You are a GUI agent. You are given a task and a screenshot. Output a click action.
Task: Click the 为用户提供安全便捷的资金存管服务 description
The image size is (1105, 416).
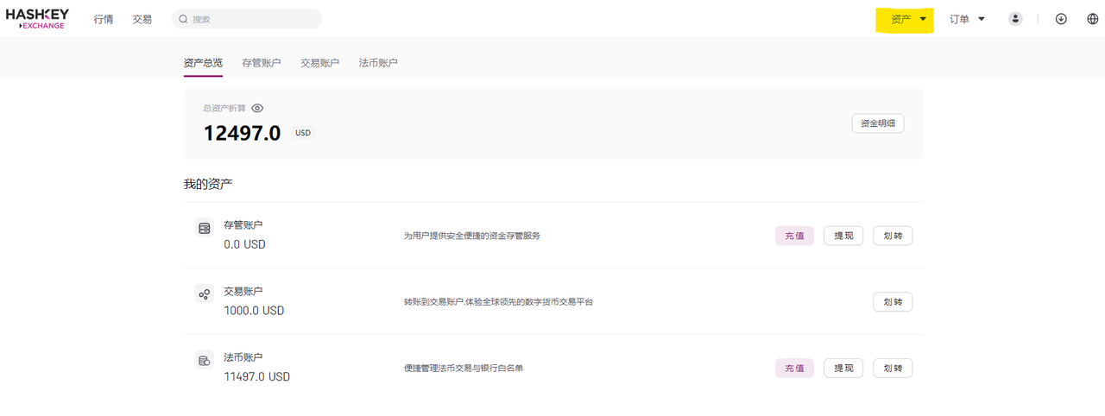coord(472,236)
